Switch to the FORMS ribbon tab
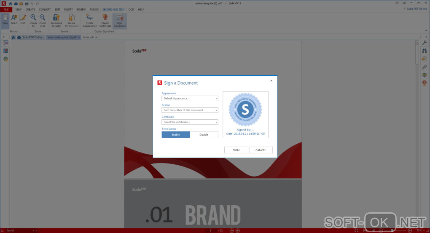Screen dimensions: 430x233 coord(94,10)
